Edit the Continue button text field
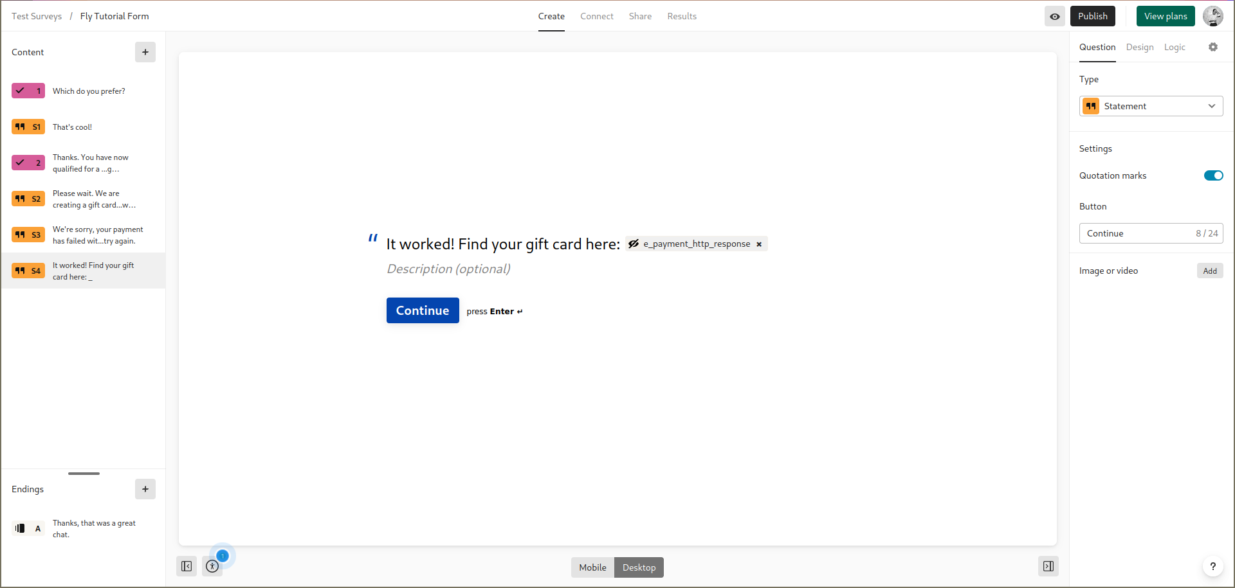Viewport: 1235px width, 588px height. point(1151,233)
